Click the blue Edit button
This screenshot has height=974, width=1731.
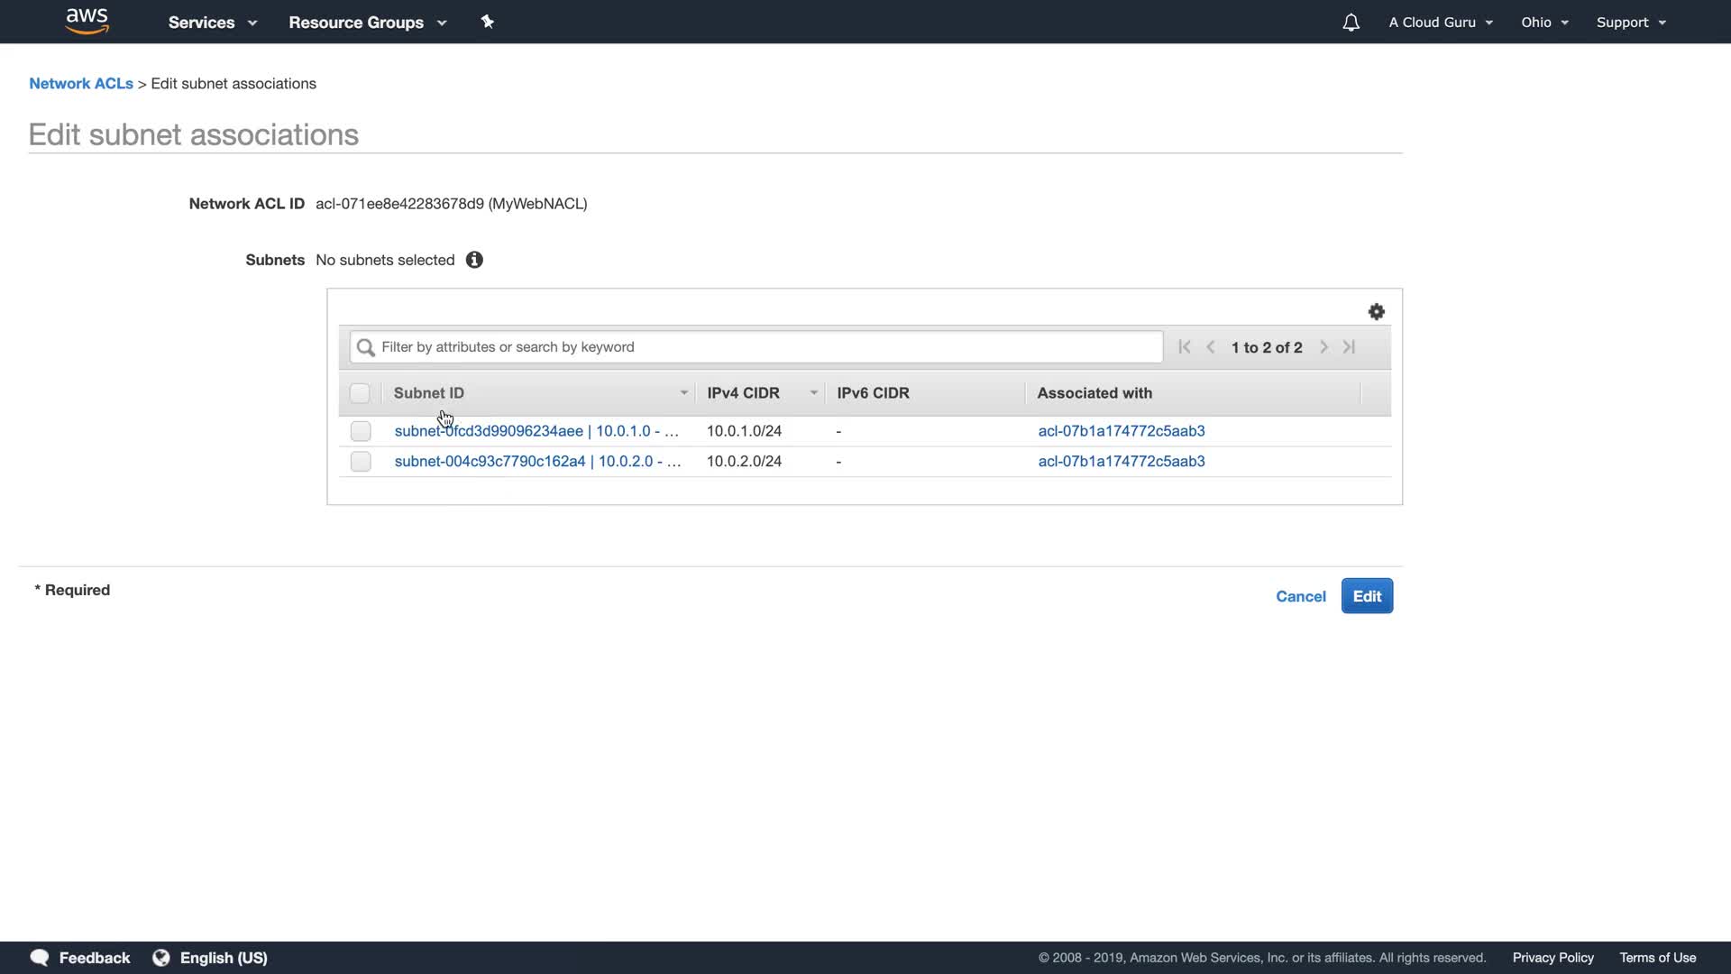[1366, 596]
